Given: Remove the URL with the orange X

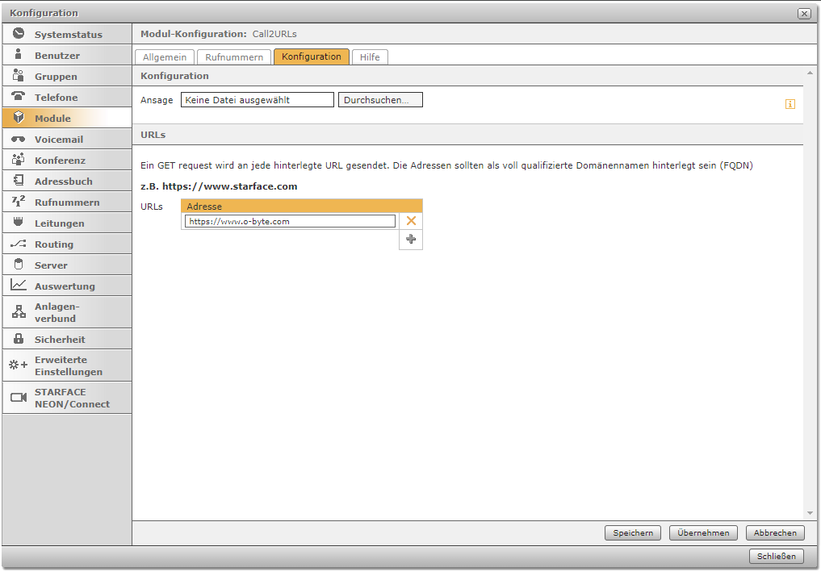Looking at the screenshot, I should click(x=411, y=221).
